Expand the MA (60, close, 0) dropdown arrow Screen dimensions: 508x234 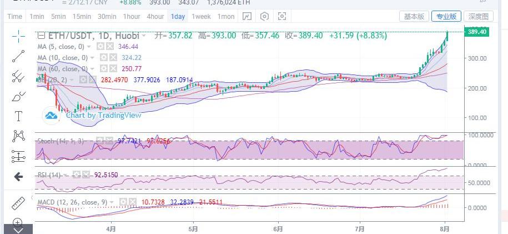tap(92, 69)
